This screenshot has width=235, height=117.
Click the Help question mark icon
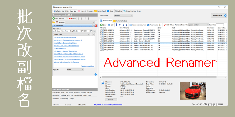108,11
